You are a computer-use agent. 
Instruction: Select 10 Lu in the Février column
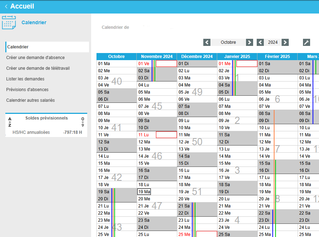pyautogui.click(x=277, y=128)
